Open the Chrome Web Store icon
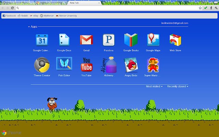Screen dimensions: 219x137 [175, 40]
